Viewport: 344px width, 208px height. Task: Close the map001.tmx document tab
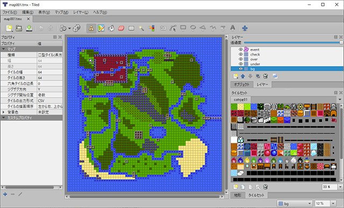click(x=28, y=19)
